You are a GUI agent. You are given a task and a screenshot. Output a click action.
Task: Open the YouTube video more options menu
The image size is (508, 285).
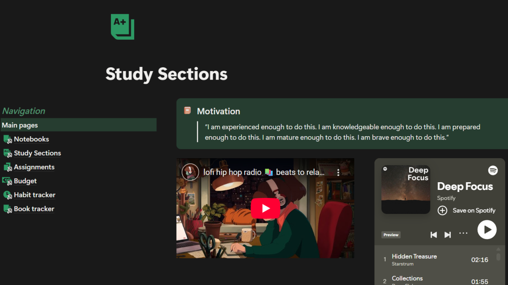pos(338,173)
